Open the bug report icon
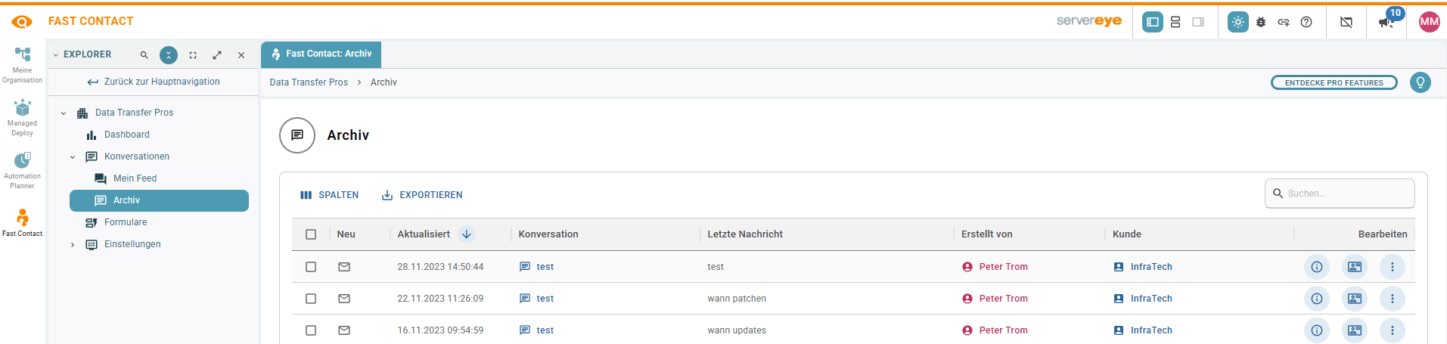Viewport: 1447px width, 344px height. [1261, 22]
